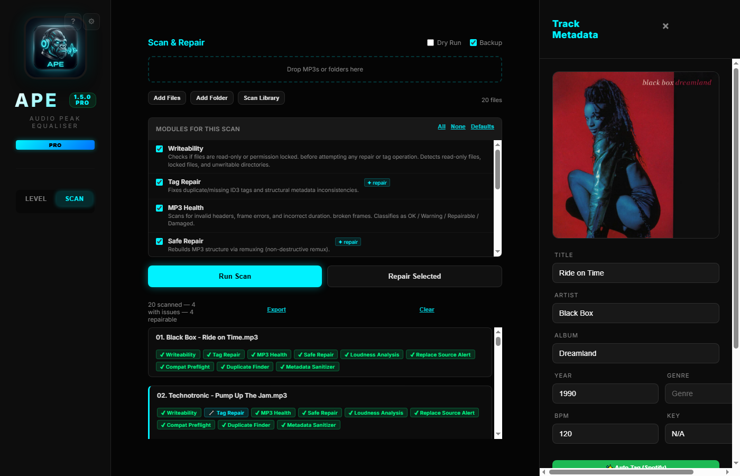Screen dimensions: 740x476
Task: Click the Key field showing N/A
Action: click(x=698, y=434)
